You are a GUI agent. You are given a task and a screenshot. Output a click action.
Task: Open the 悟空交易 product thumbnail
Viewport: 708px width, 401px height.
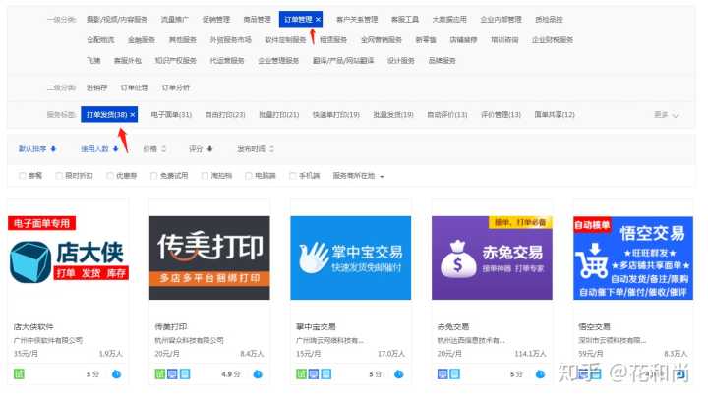(x=632, y=258)
